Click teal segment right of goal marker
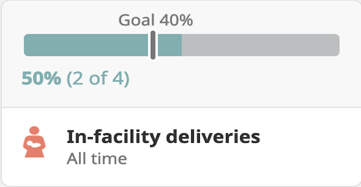Image resolution: width=361 pixels, height=187 pixels. tap(170, 45)
